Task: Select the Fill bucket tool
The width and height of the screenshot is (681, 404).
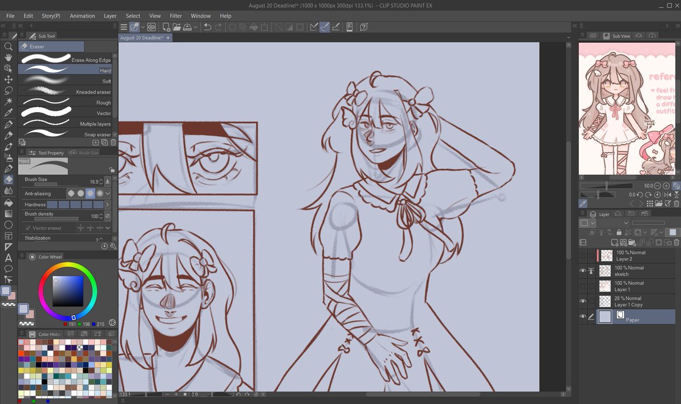Action: (9, 203)
